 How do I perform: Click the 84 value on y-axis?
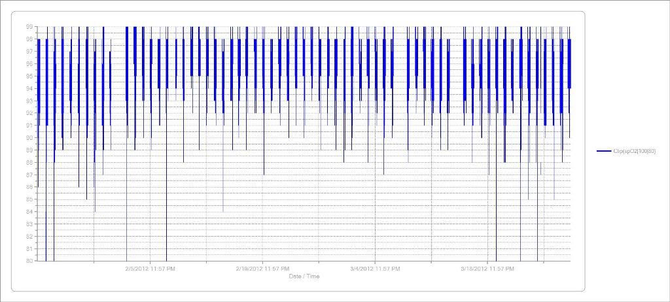point(29,212)
